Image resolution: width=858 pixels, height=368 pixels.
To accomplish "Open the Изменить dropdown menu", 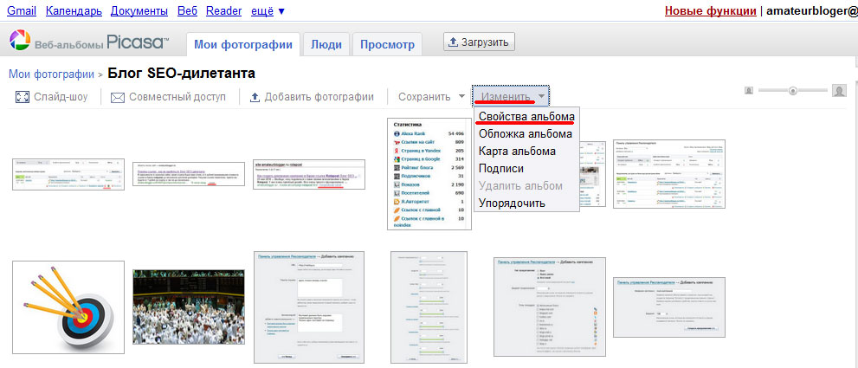I will pyautogui.click(x=511, y=96).
